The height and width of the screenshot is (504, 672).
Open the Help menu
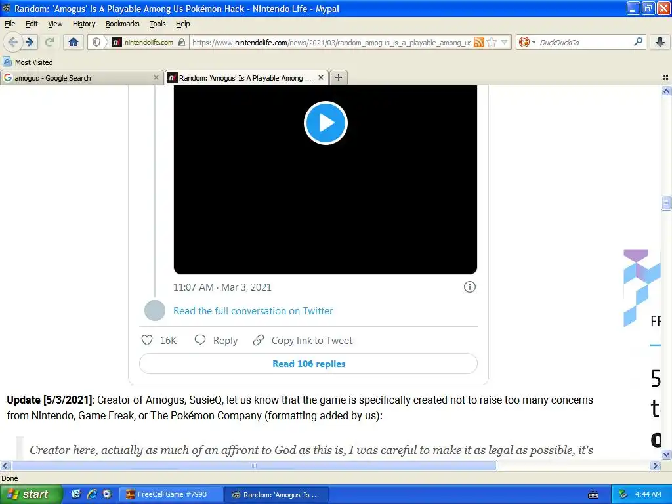pyautogui.click(x=182, y=24)
